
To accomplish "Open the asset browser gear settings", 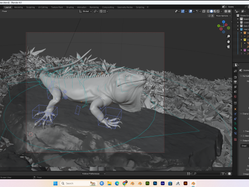I will [x=229, y=173].
